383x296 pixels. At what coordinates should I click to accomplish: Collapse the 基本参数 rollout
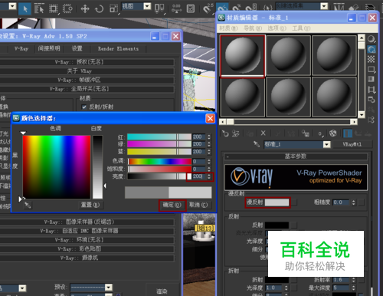296,156
